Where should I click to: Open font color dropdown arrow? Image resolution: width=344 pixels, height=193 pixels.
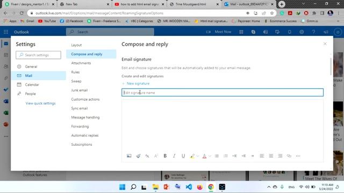(210, 156)
